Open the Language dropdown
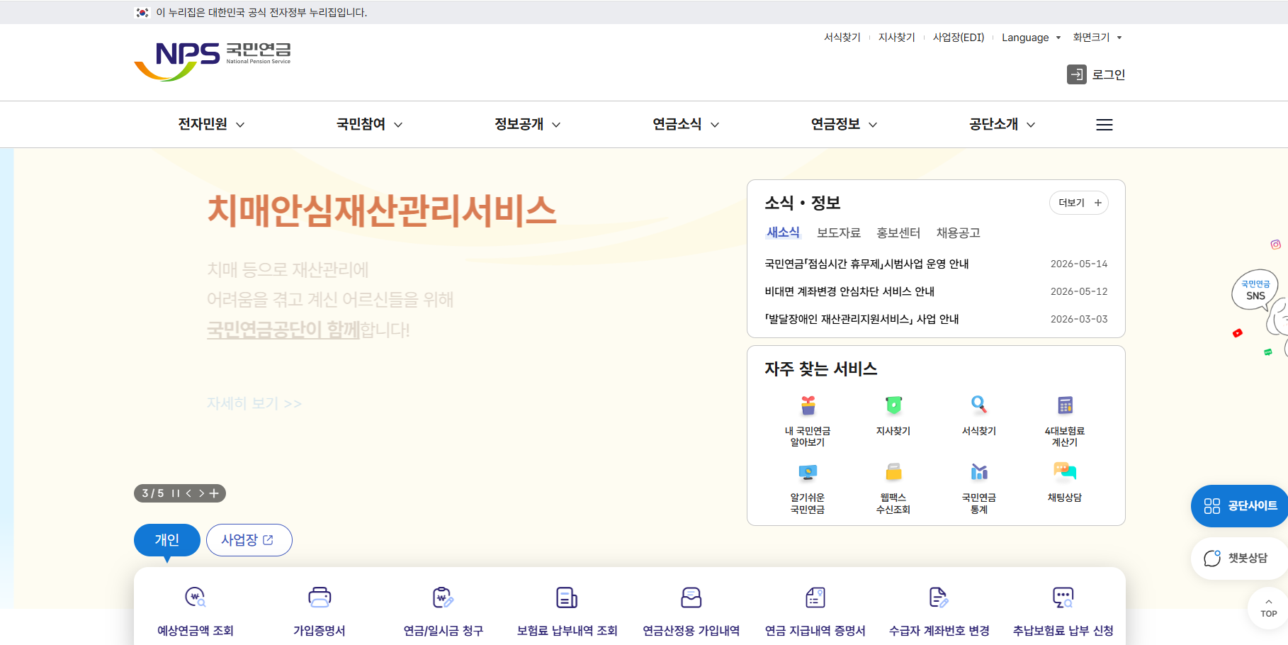The image size is (1288, 645). pyautogui.click(x=1032, y=38)
